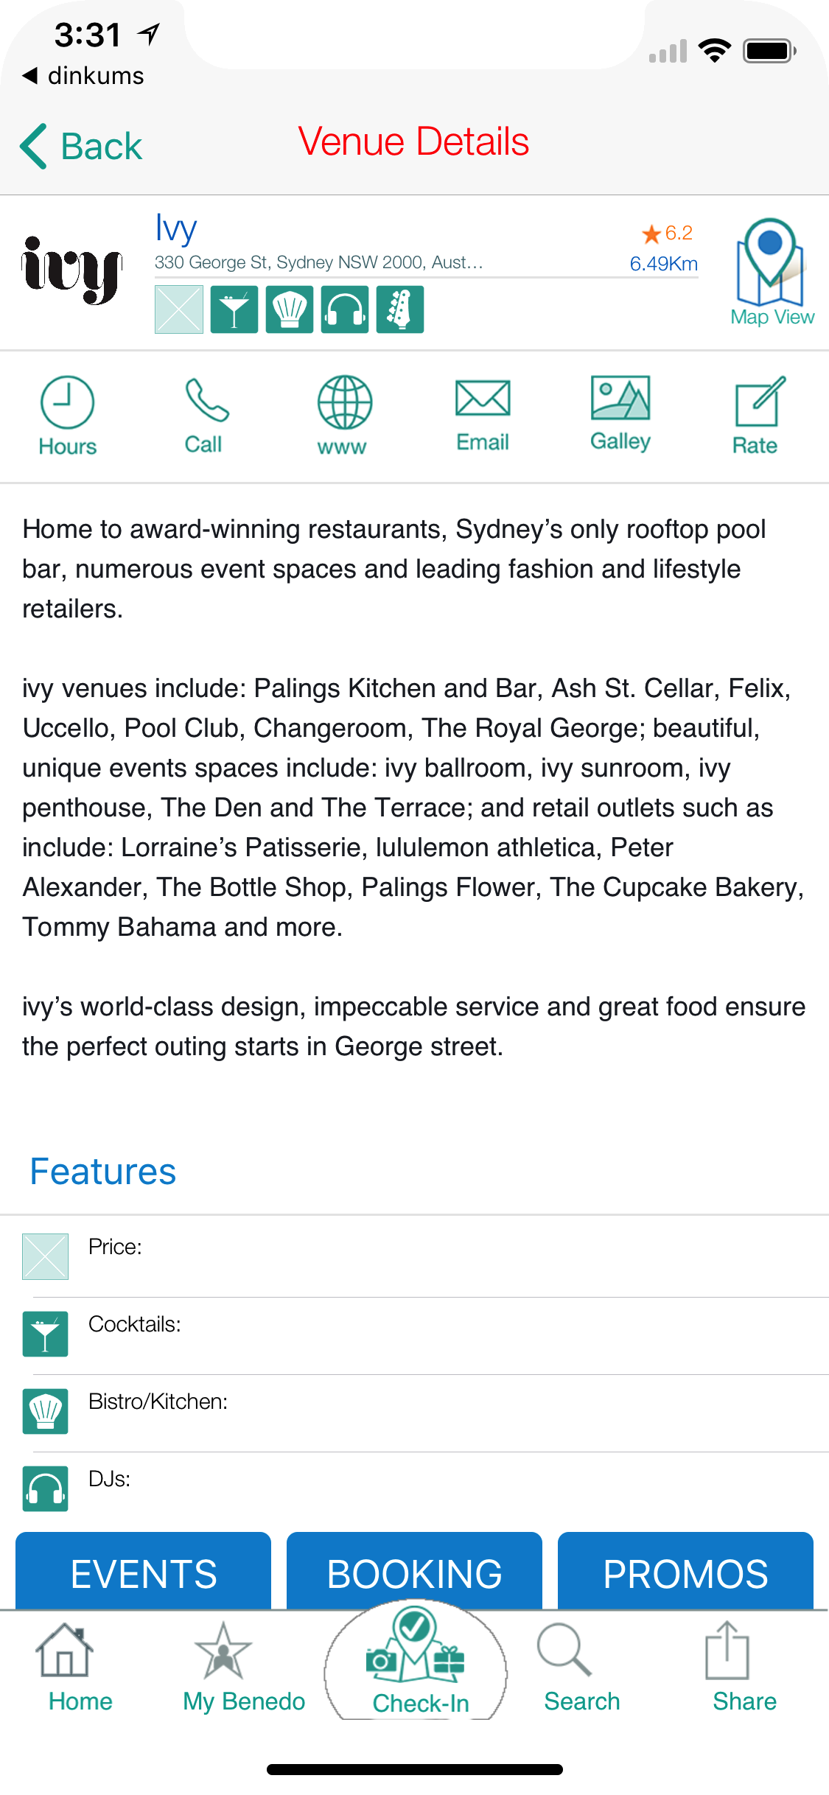
Task: Open the PROMOS tab
Action: [x=685, y=1572]
